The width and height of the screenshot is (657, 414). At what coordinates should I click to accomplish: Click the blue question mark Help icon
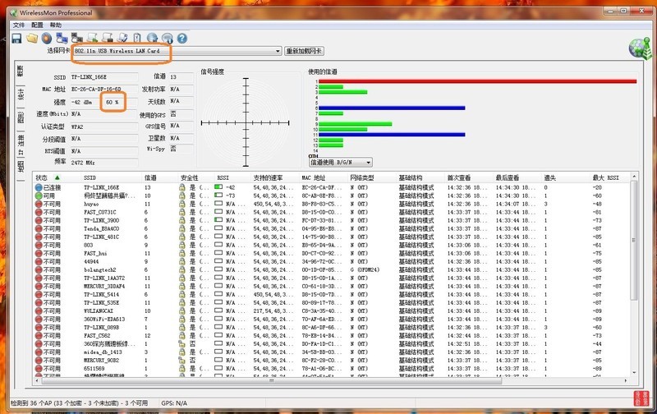pos(181,39)
